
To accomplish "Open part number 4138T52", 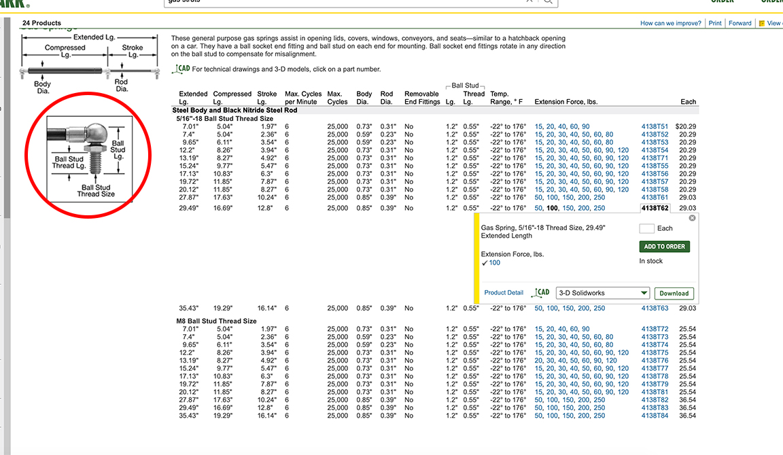I will [x=654, y=134].
